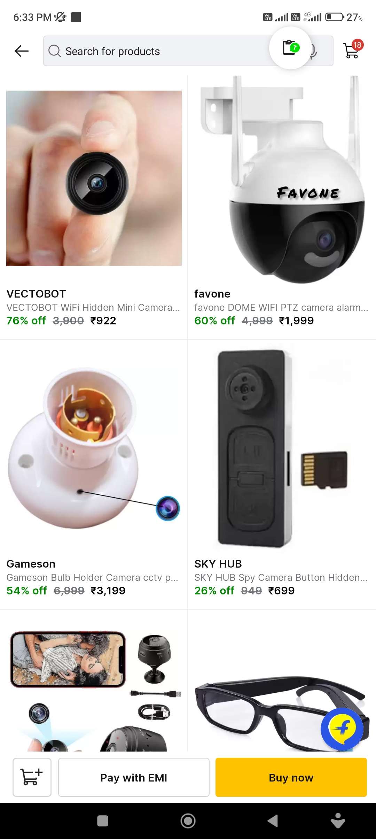Tap the Android recent apps square

click(103, 821)
